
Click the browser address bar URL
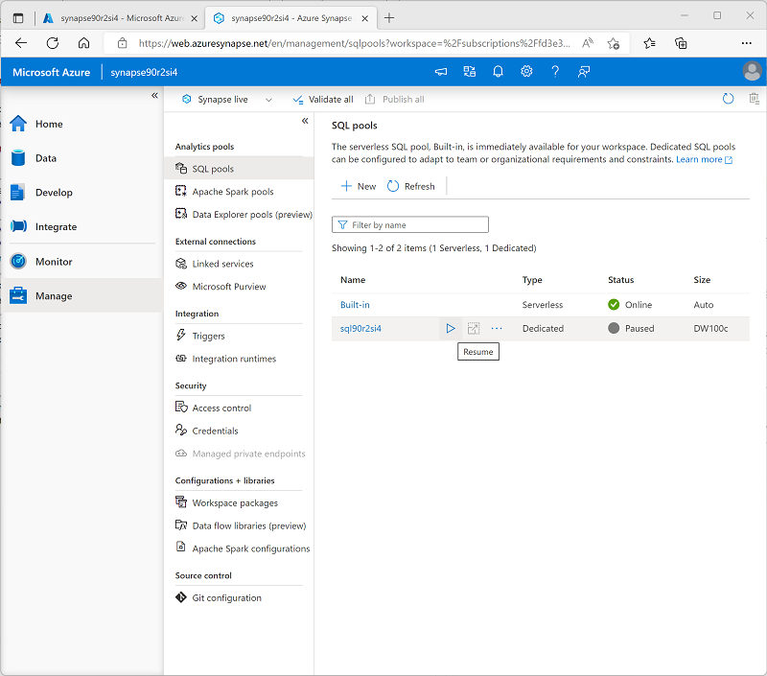tap(354, 43)
